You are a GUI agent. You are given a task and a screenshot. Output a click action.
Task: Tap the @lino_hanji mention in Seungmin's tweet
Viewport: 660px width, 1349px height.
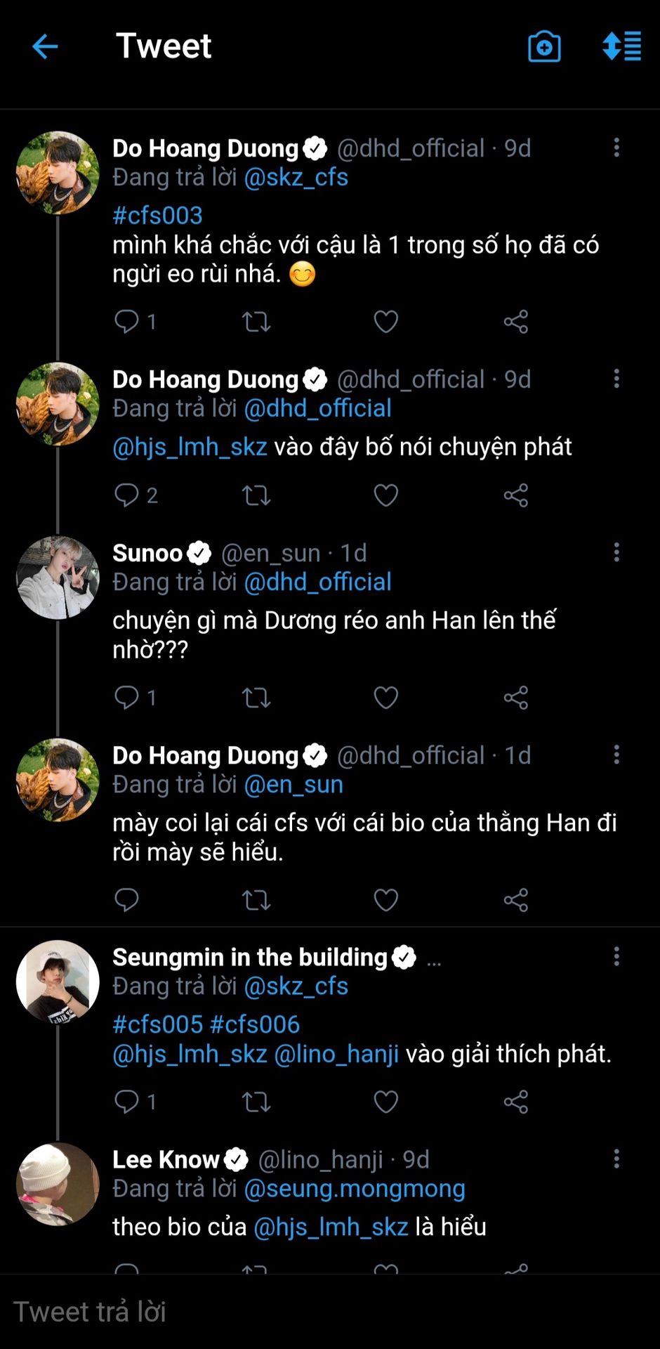pyautogui.click(x=336, y=1054)
